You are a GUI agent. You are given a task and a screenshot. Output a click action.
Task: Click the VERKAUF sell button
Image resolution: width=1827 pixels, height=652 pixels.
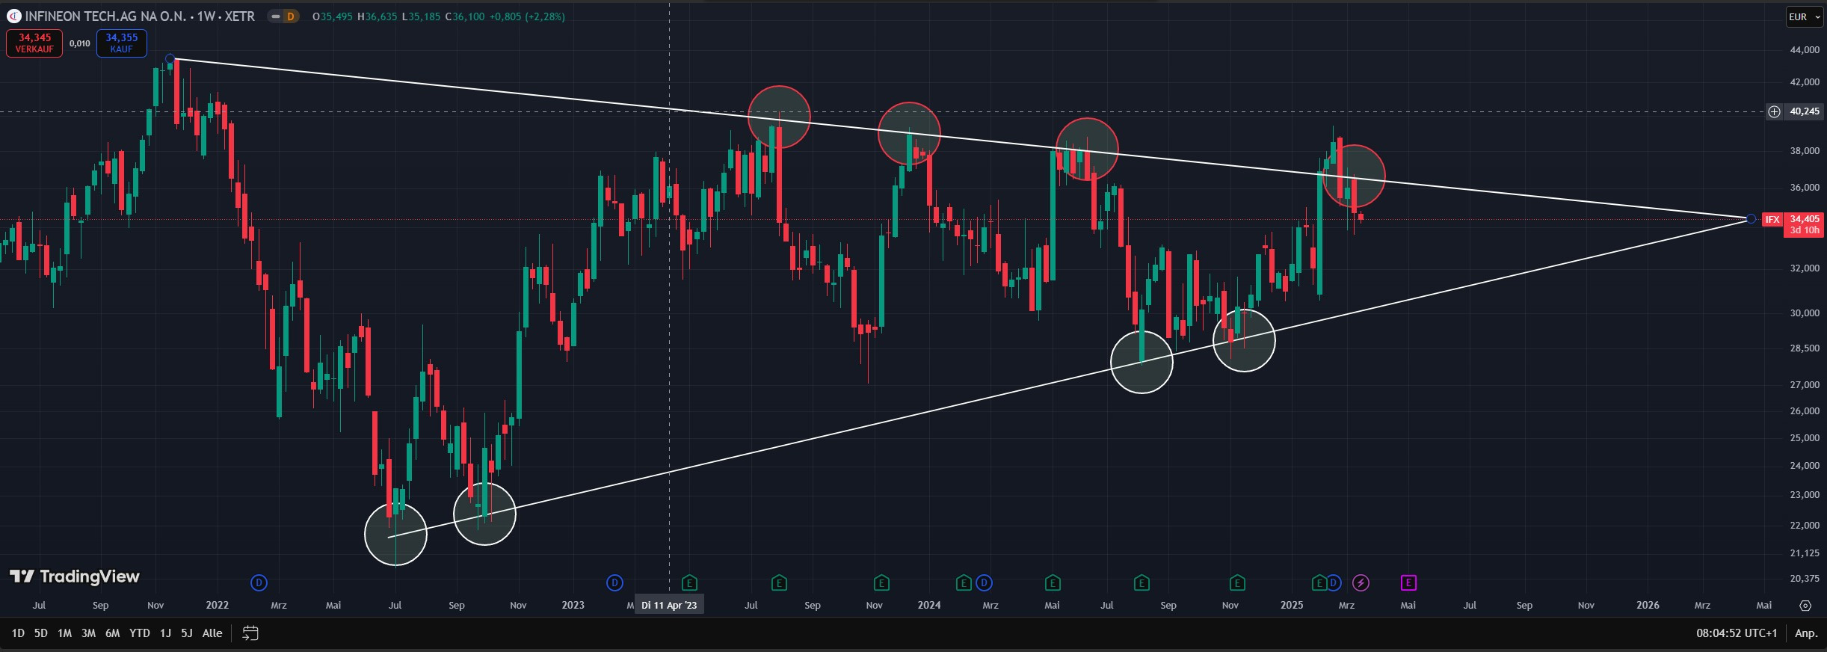tap(34, 43)
